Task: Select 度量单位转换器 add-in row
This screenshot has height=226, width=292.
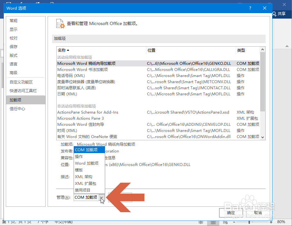Action: tap(158, 82)
